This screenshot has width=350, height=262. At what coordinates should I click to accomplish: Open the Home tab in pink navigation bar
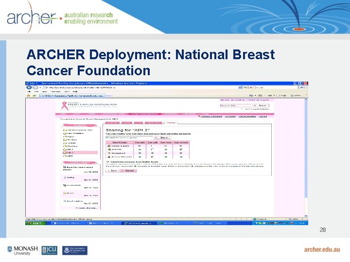point(62,114)
